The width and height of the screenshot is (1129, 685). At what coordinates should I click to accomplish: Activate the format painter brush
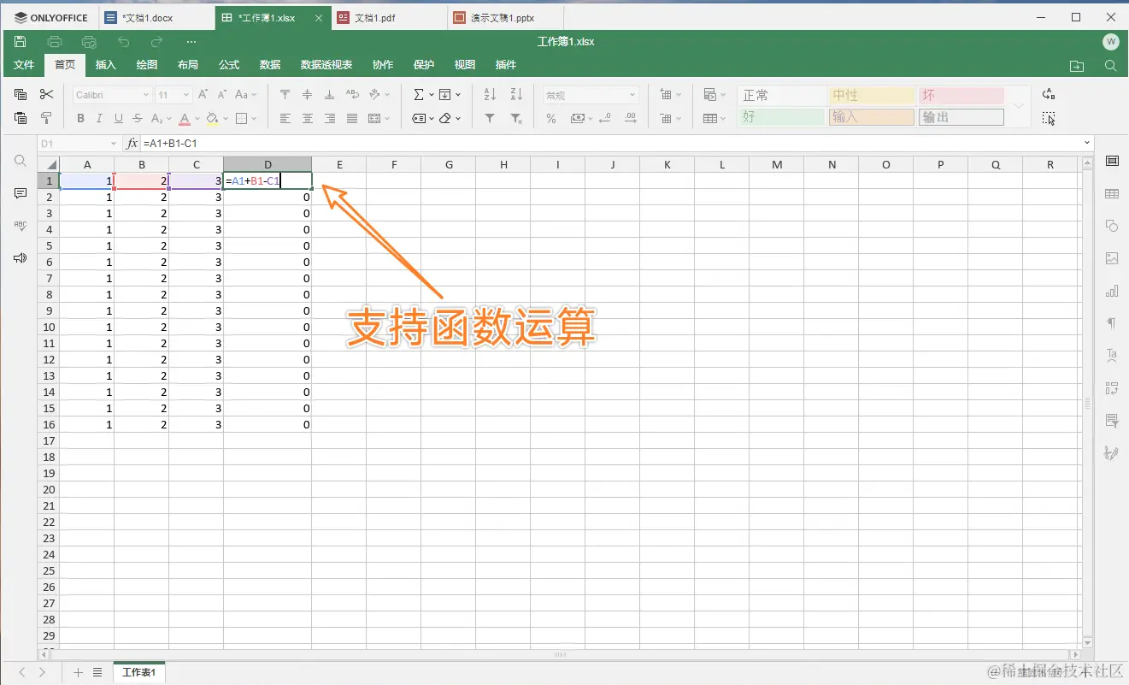[47, 118]
